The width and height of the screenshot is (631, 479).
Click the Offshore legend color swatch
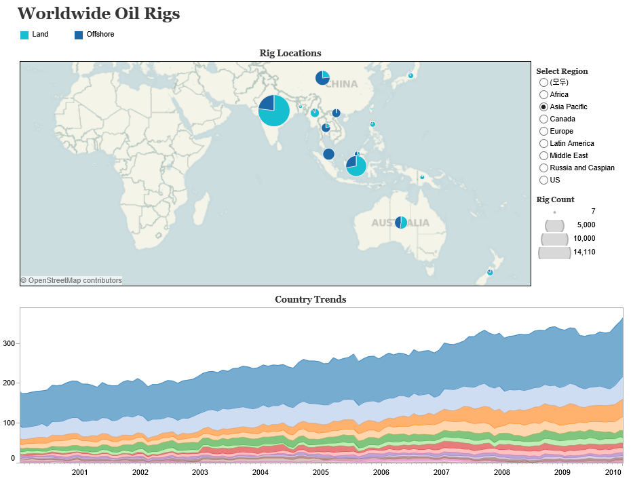79,35
